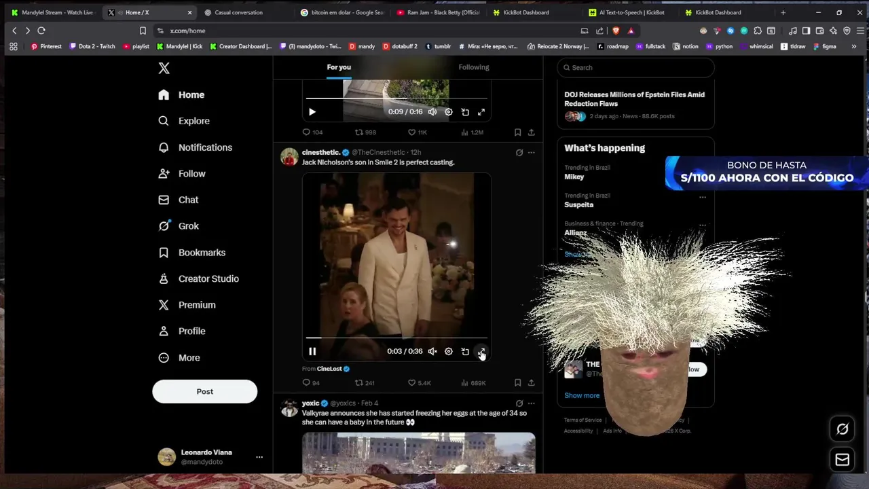View analytics for the 689K views post
The height and width of the screenshot is (489, 869).
pos(473,383)
